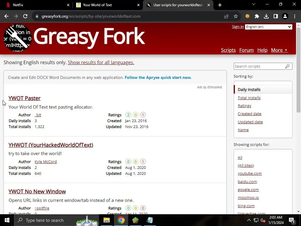Open the Downloads icon in toolbar
Screen dimensions: 301x226
coord(266,16)
